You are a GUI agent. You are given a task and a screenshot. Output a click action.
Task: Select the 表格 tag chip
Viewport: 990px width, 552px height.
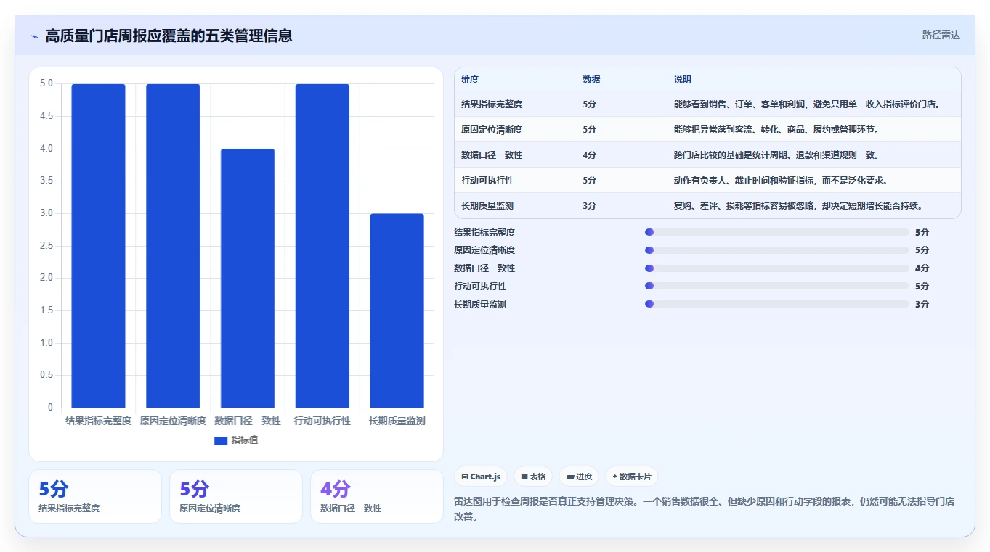tap(533, 477)
